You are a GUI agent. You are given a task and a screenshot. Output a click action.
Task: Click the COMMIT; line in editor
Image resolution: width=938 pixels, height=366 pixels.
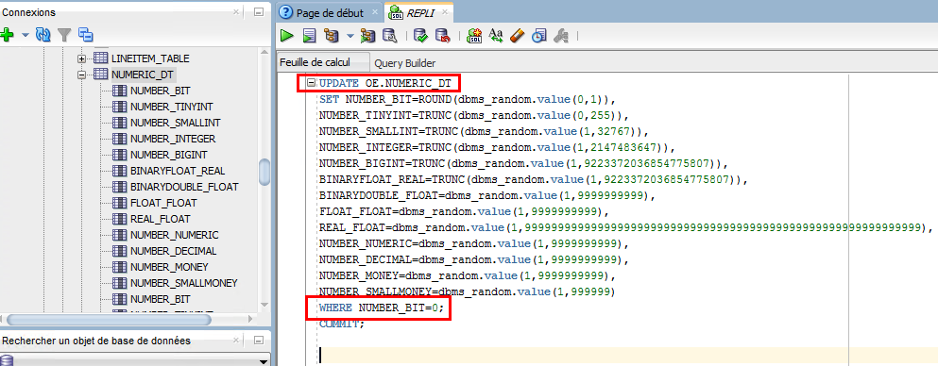click(341, 324)
